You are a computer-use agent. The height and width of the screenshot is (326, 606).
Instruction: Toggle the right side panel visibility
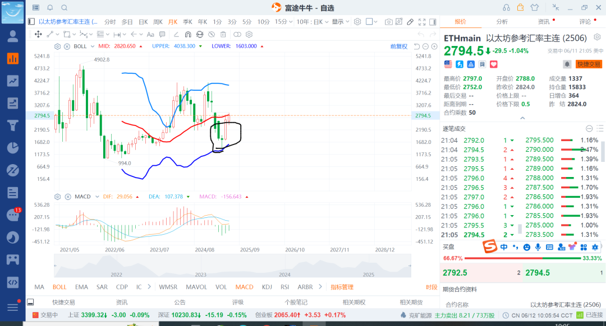tap(433, 22)
